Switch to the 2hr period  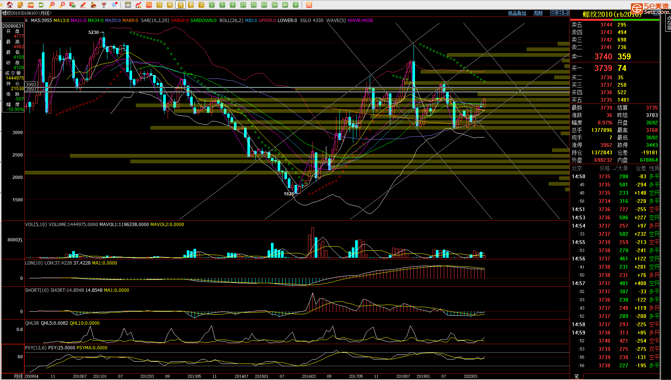[x=275, y=5]
